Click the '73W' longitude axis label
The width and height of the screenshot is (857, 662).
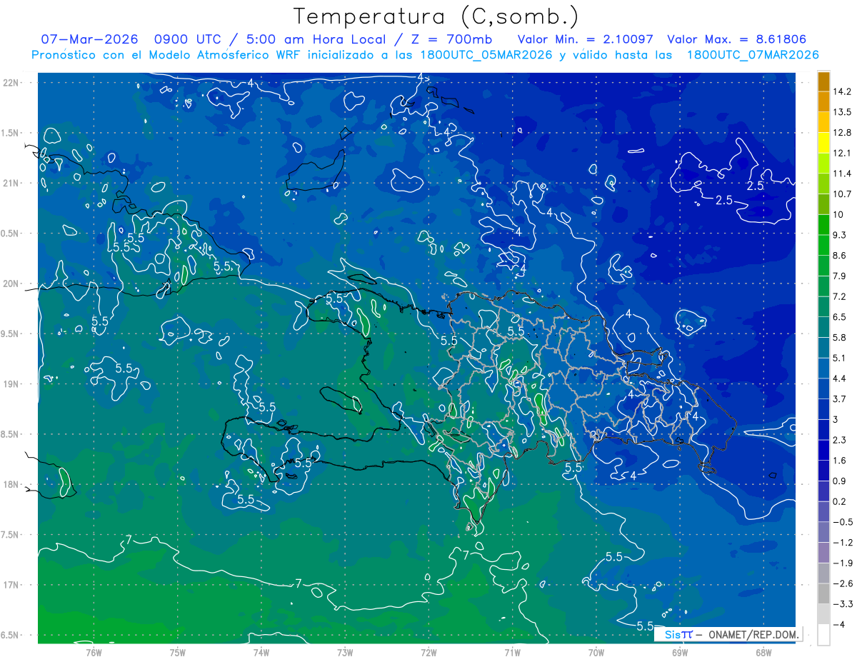pos(345,652)
